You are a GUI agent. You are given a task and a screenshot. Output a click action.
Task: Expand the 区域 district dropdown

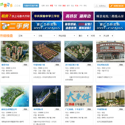[27, 36]
